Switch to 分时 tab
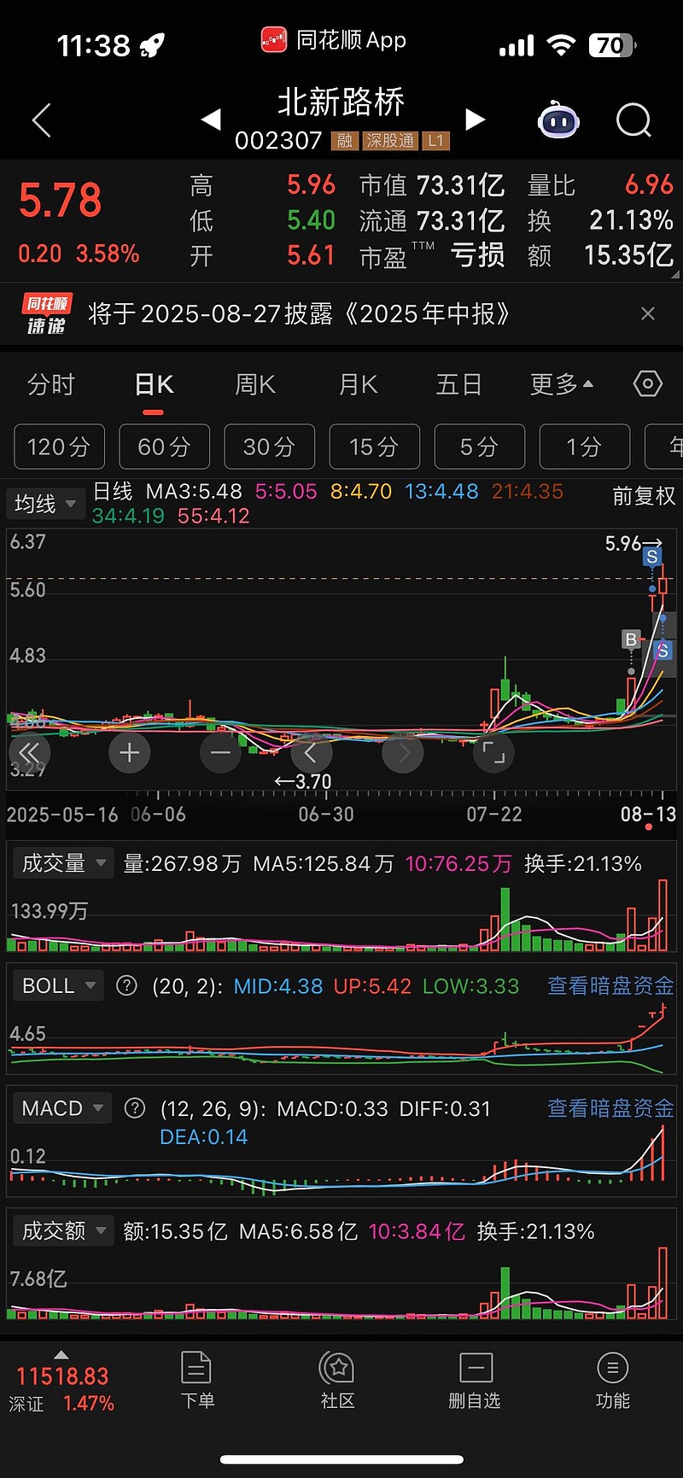The image size is (683, 1478). coord(51,385)
